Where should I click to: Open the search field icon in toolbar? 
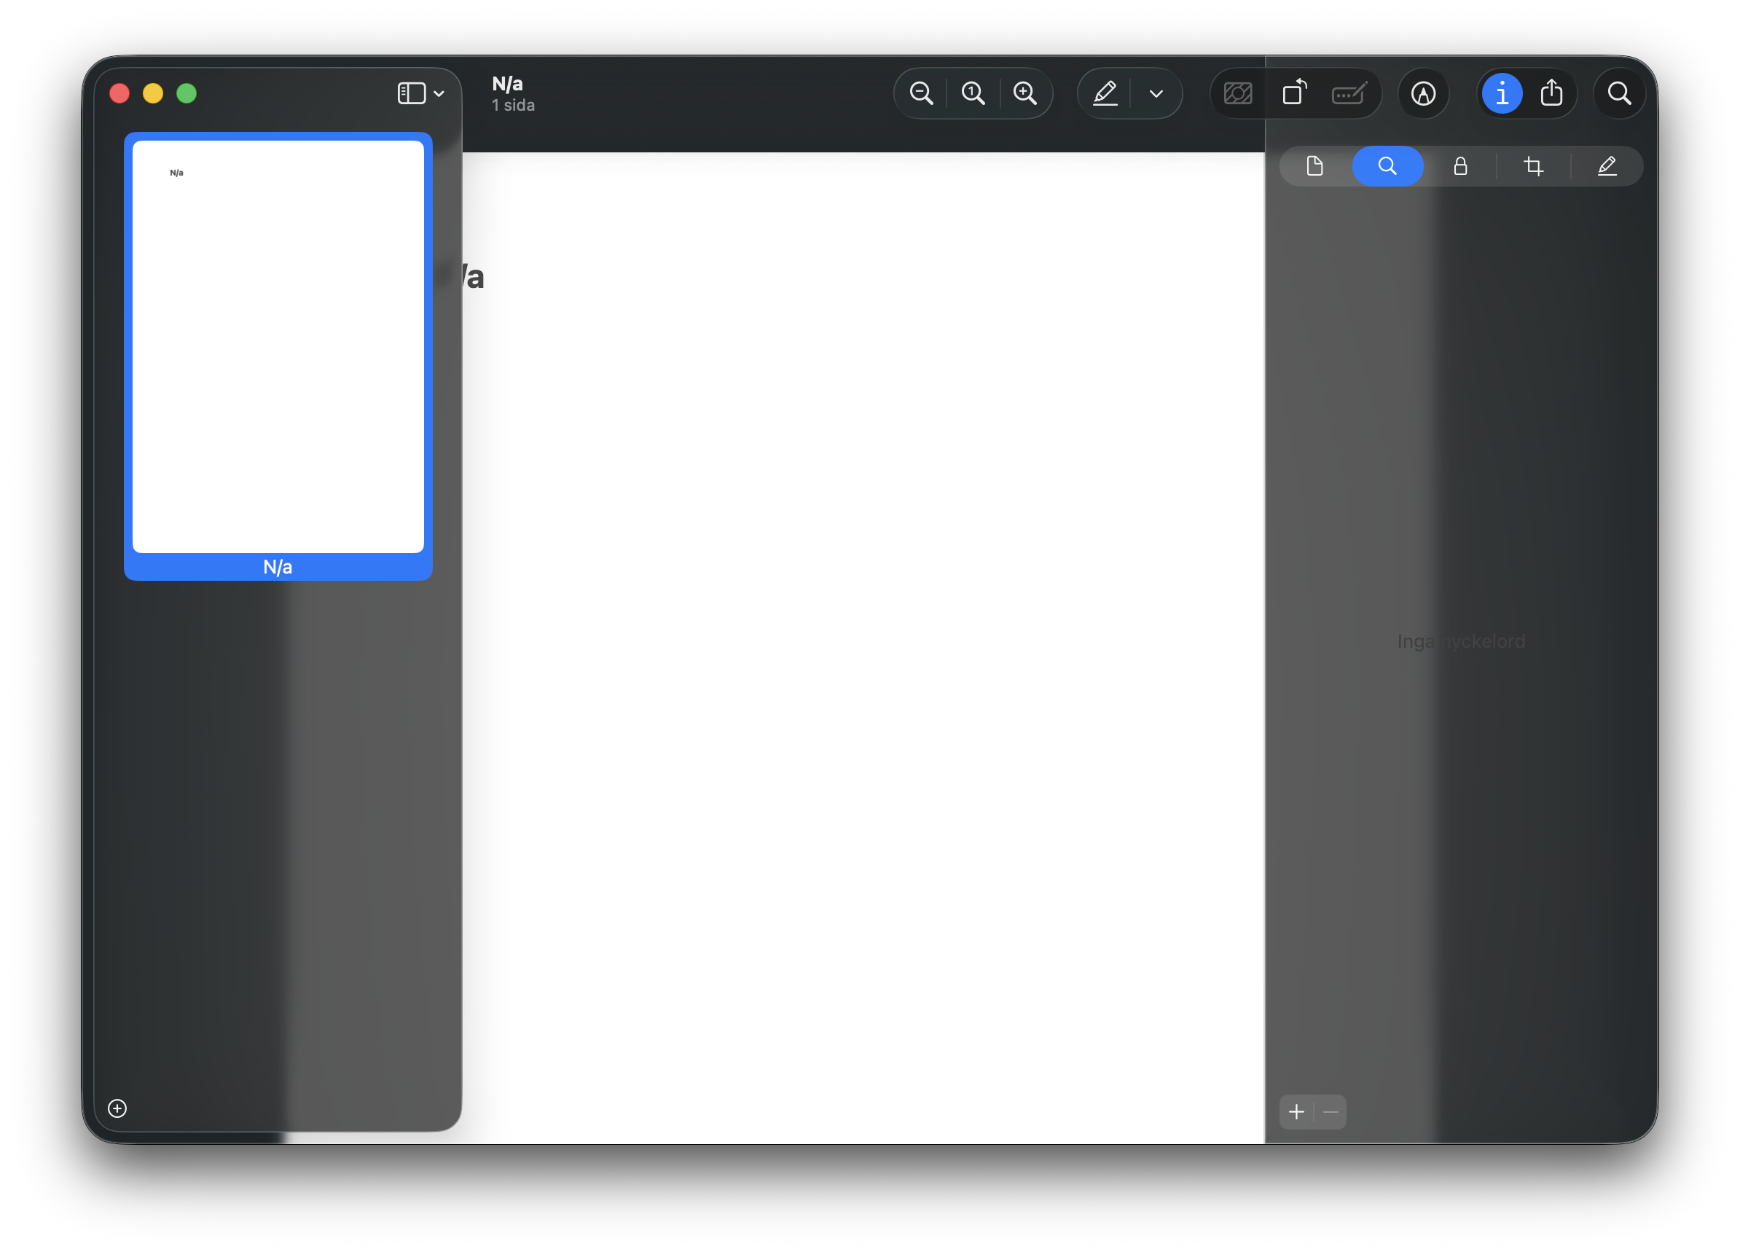click(x=1619, y=93)
